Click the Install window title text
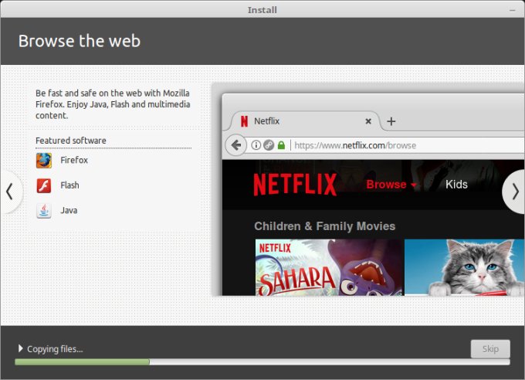This screenshot has width=525, height=380. (262, 10)
